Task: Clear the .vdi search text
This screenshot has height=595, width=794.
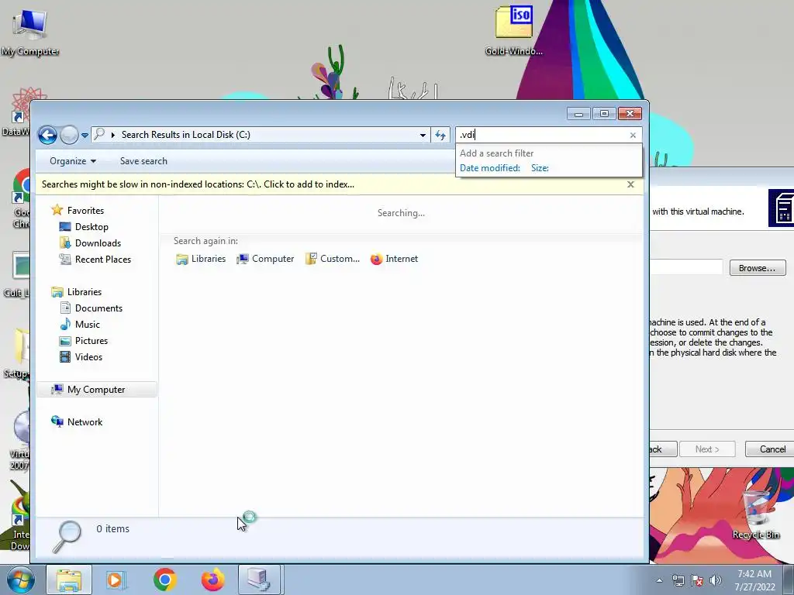Action: (x=633, y=135)
